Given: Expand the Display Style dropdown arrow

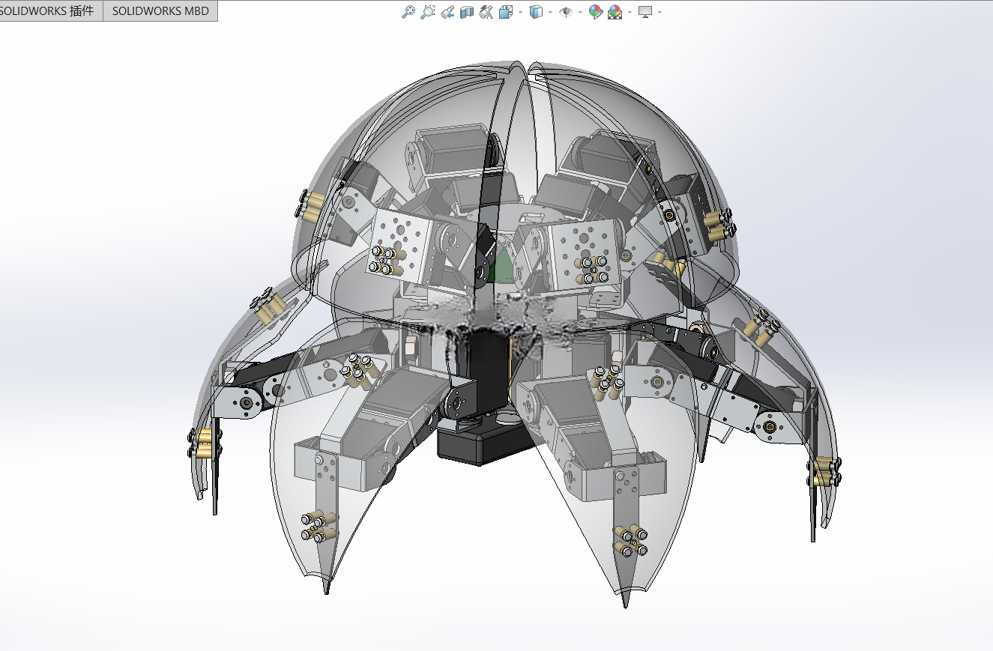Looking at the screenshot, I should click(x=550, y=12).
